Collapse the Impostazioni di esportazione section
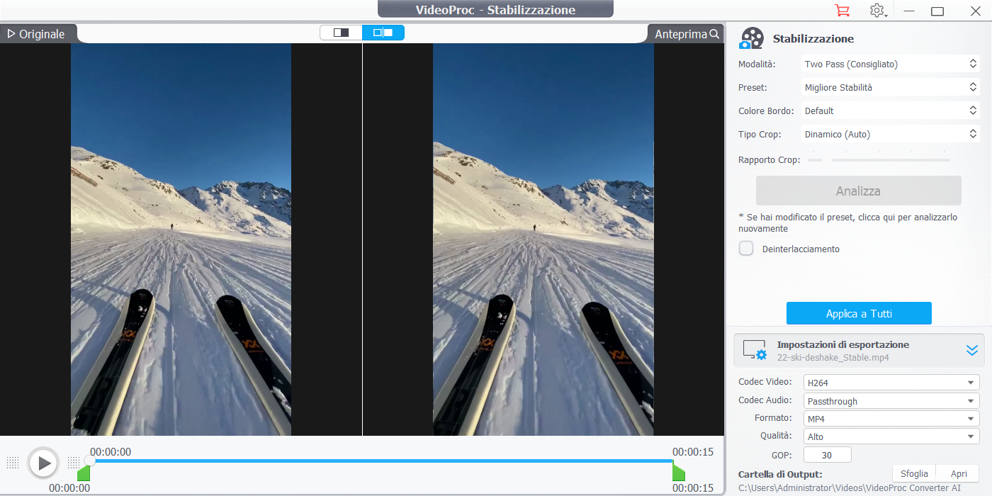Image resolution: width=992 pixels, height=496 pixels. point(971,350)
